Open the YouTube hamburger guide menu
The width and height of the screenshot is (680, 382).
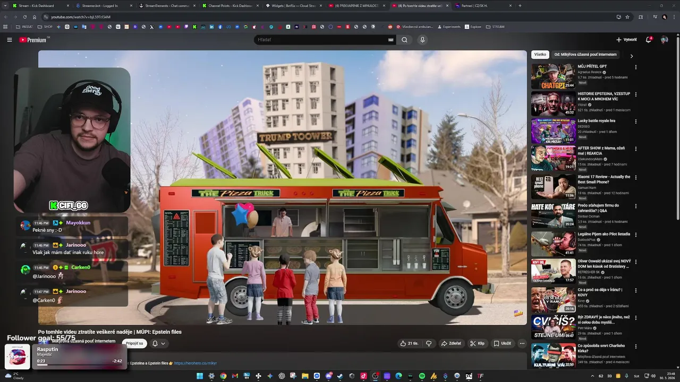(9, 40)
